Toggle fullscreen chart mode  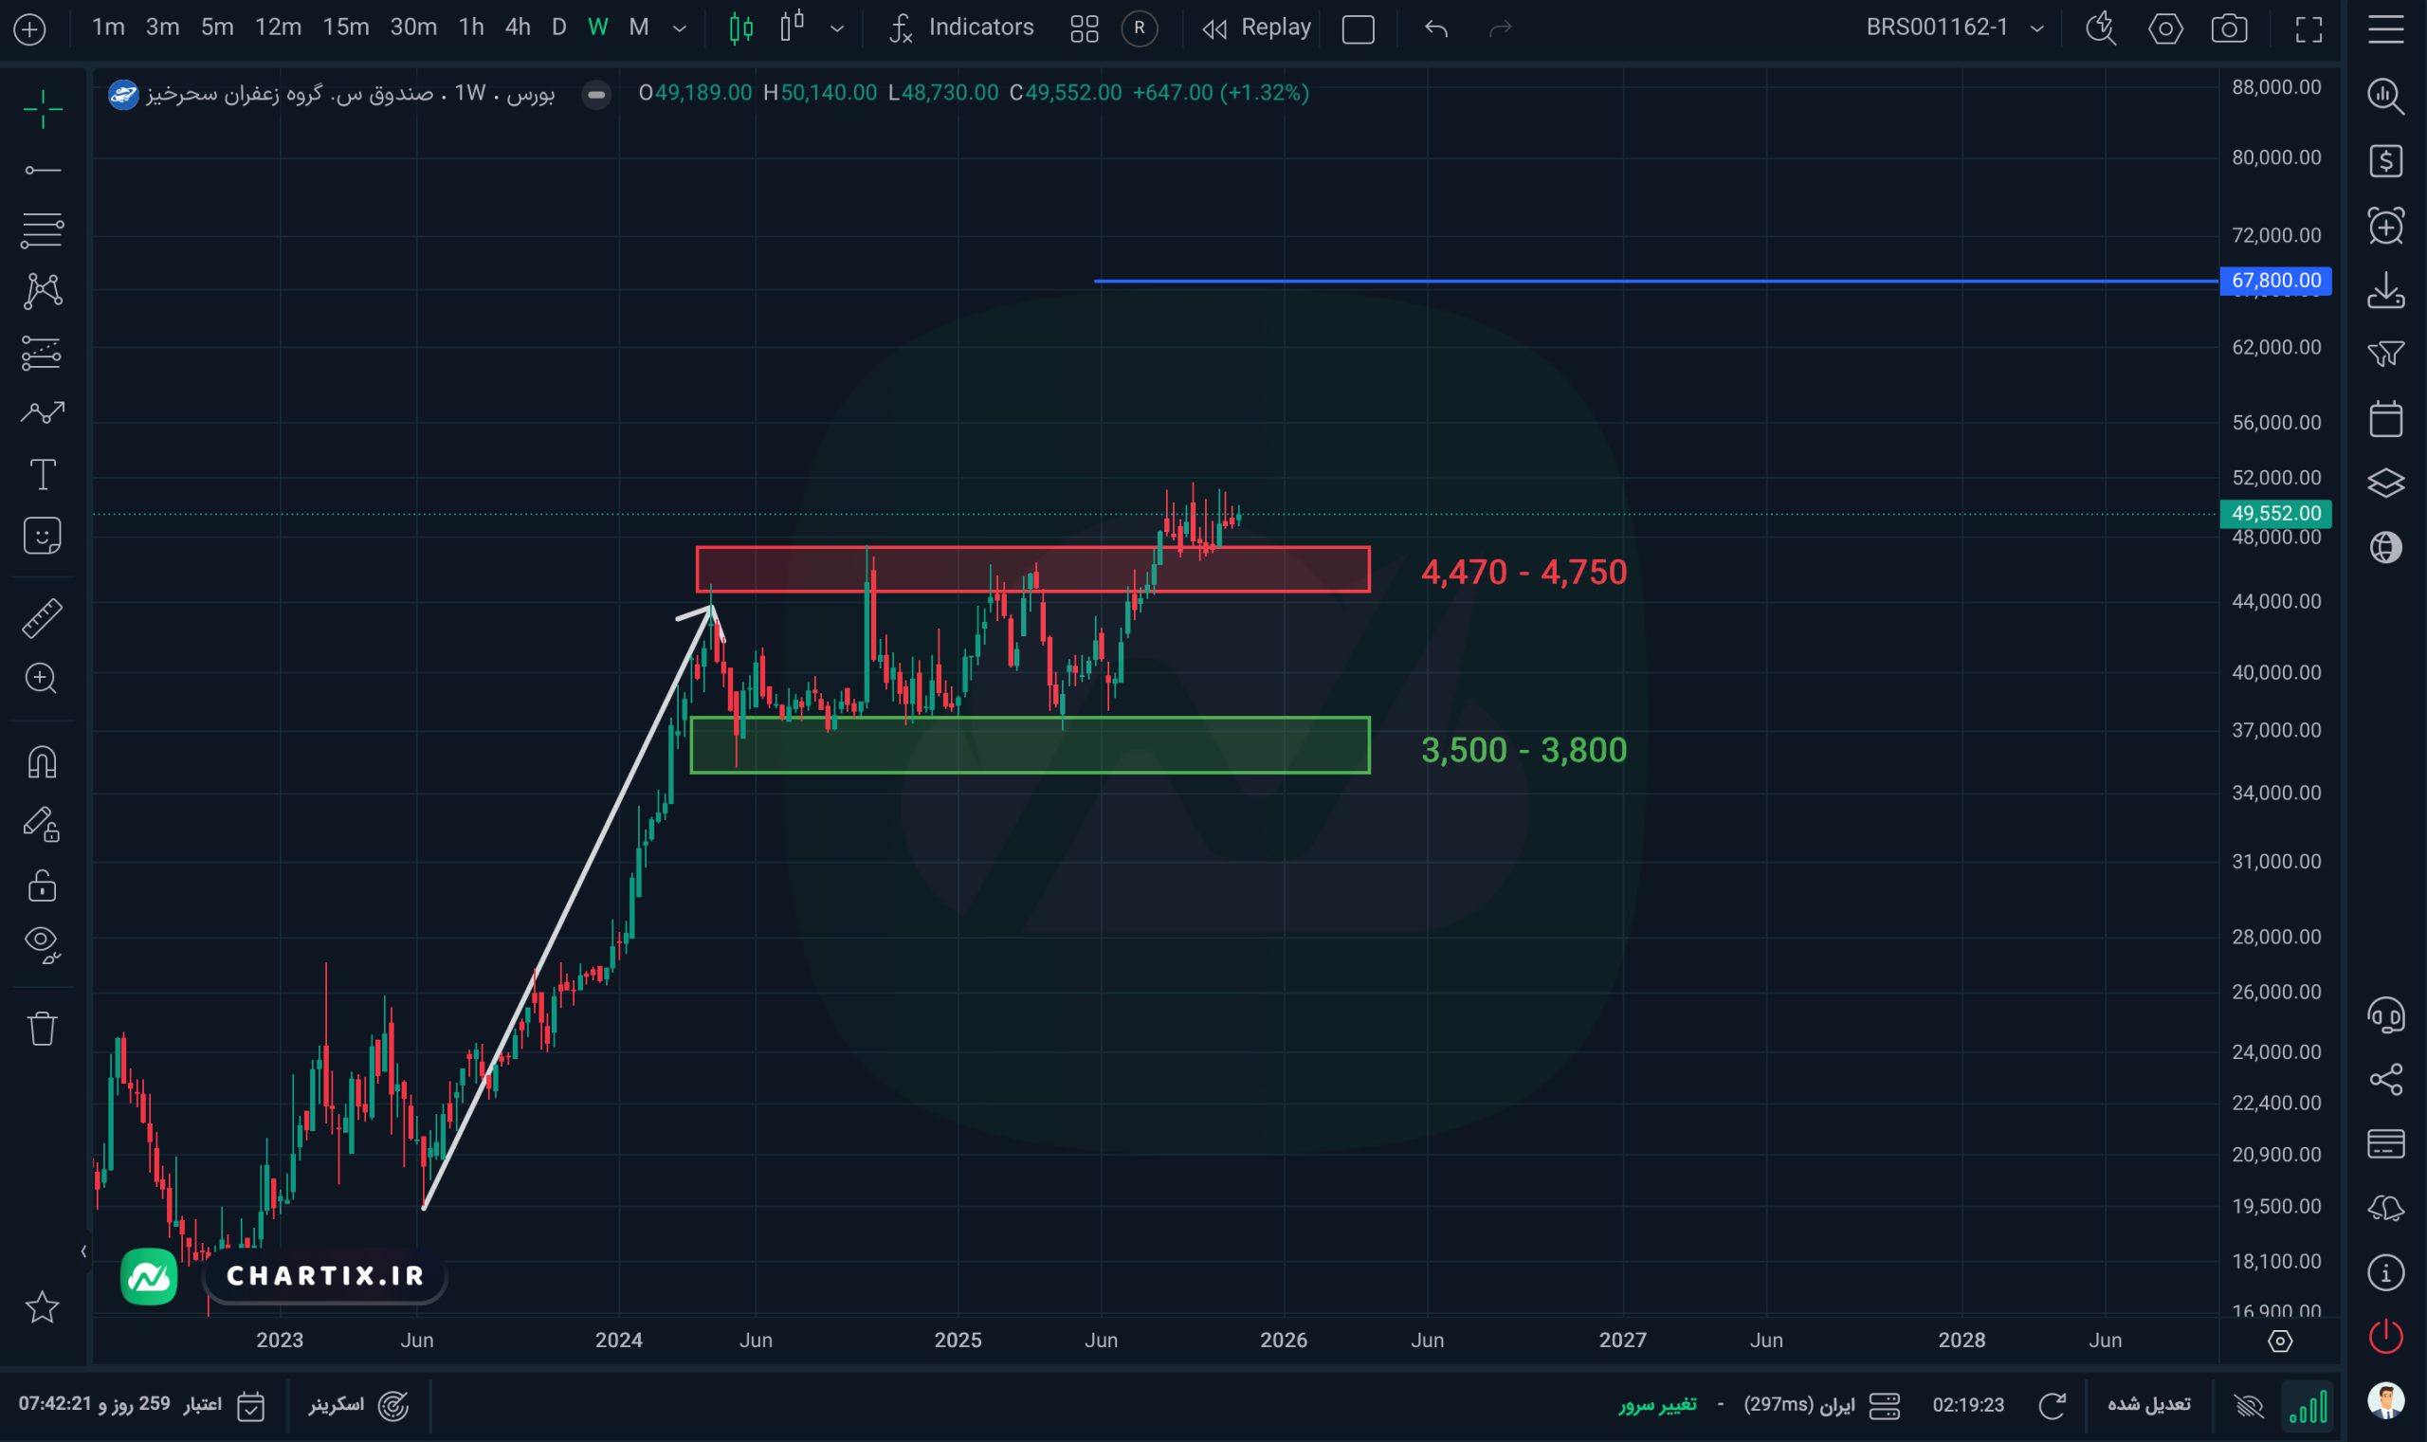[2308, 28]
